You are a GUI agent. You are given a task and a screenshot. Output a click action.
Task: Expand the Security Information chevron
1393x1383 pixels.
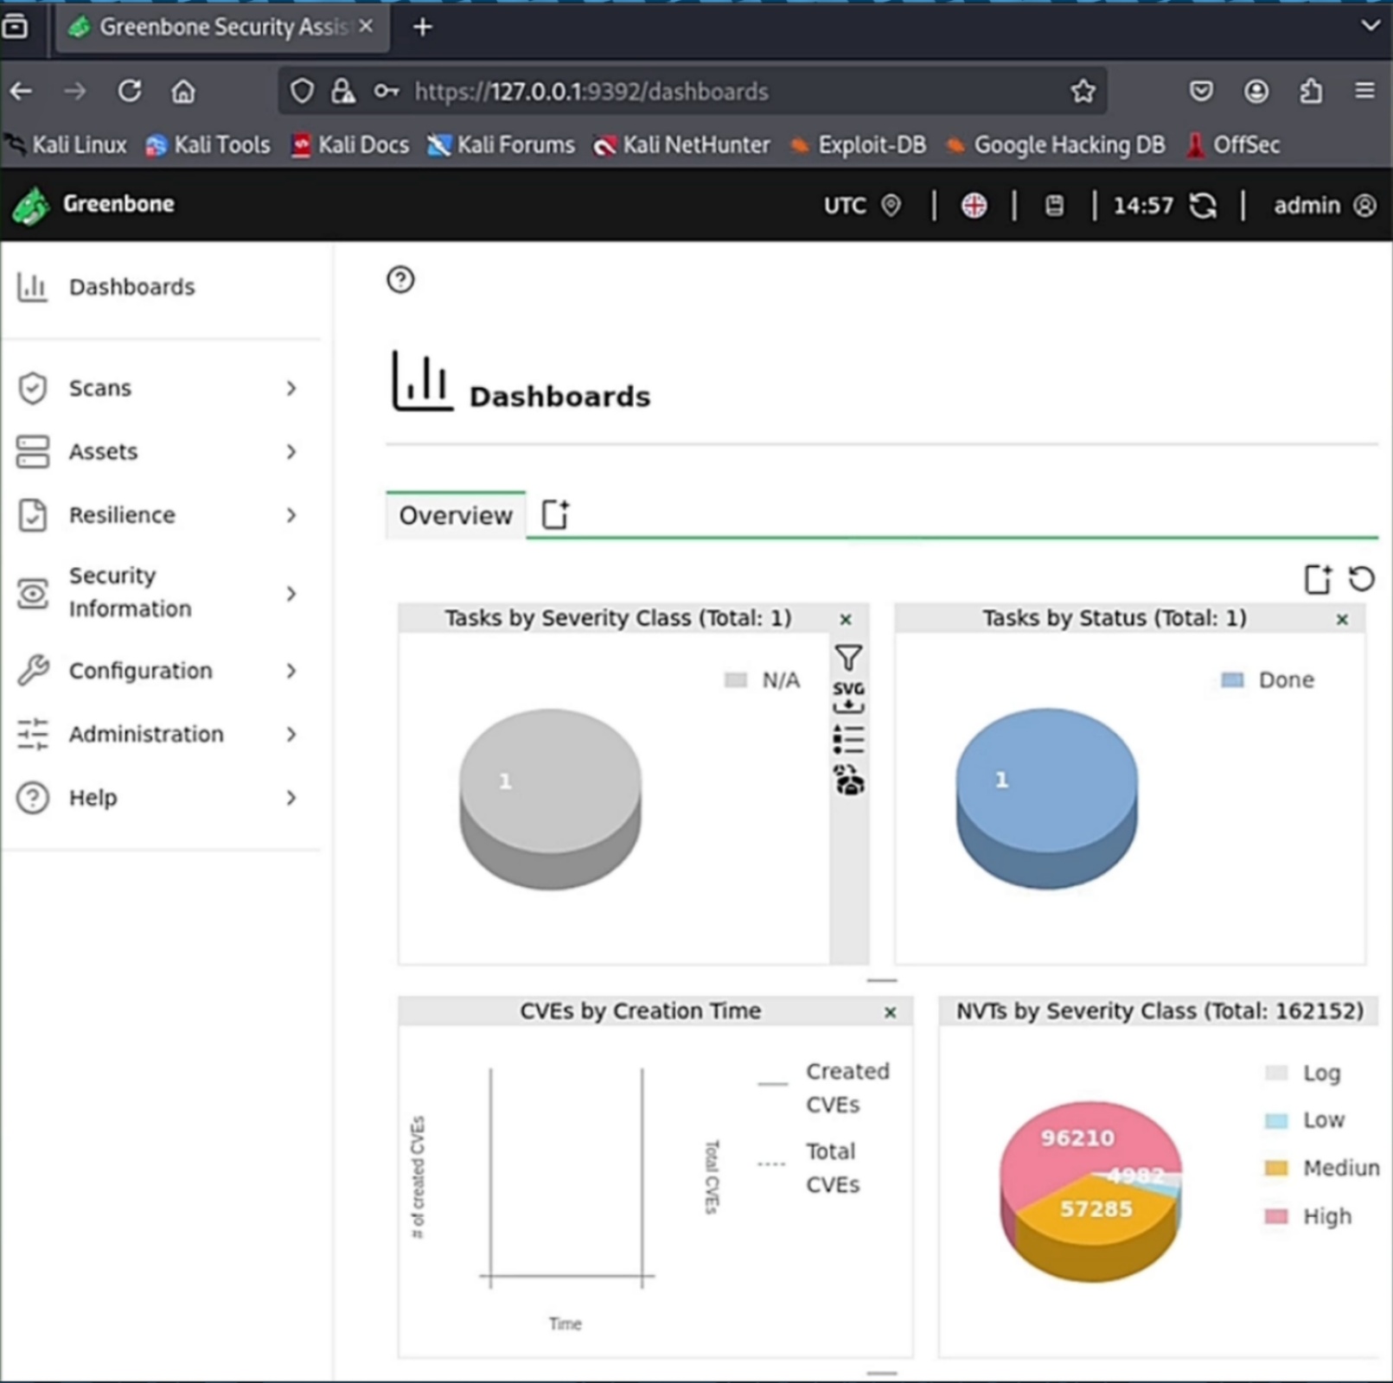[291, 593]
